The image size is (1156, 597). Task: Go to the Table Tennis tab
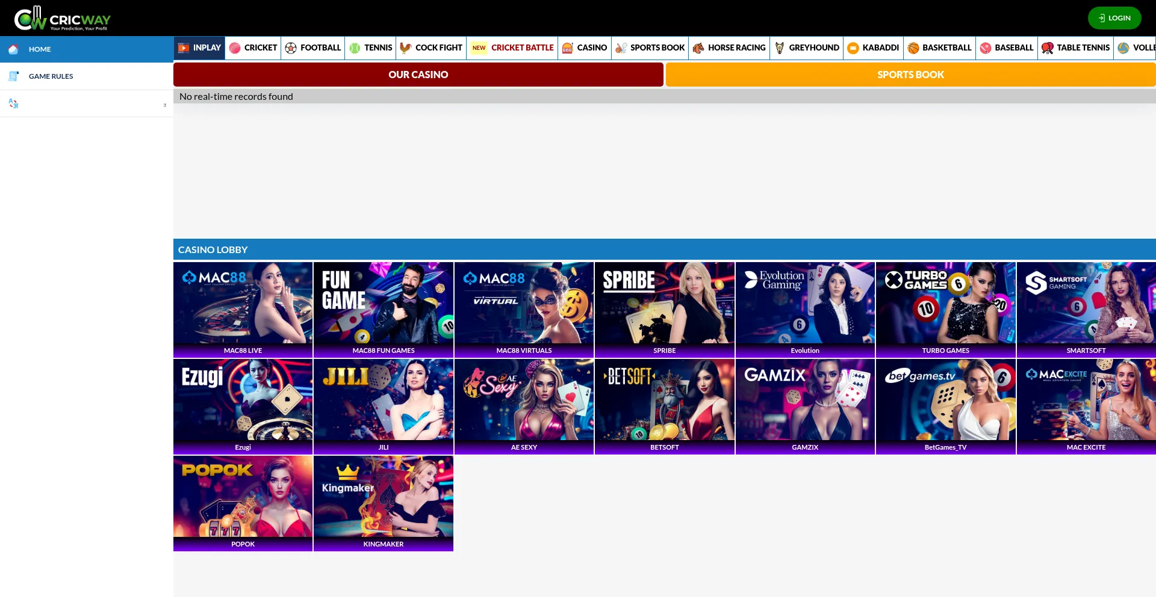[1076, 48]
